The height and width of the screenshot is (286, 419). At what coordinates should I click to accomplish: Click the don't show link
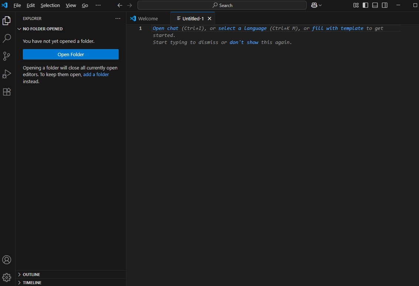pyautogui.click(x=244, y=42)
